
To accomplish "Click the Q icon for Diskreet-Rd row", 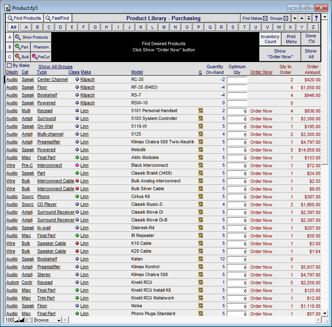I will click(201, 228).
